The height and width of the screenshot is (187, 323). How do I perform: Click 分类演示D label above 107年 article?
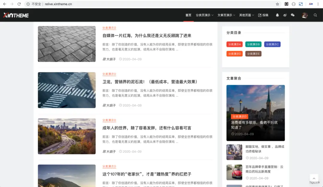pyautogui.click(x=109, y=166)
